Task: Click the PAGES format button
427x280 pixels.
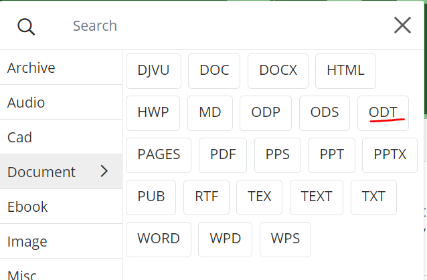Action: pos(159,155)
